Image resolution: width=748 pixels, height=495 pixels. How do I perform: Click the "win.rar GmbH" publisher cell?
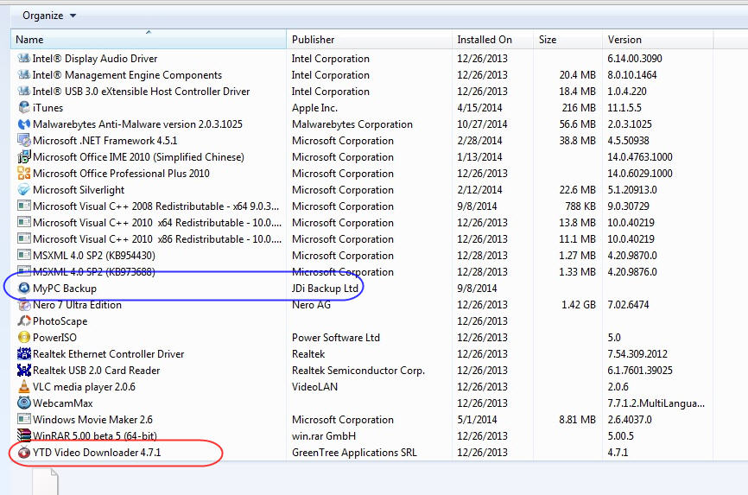point(324,435)
